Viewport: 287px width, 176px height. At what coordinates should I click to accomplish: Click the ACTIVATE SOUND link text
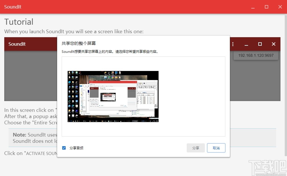coord(31,153)
